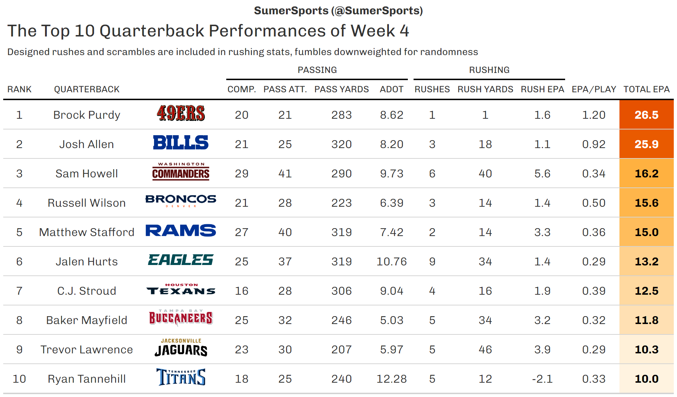Click the SumerSports (@SumerSports) title
Viewport: 677px width, 397px height.
click(x=338, y=11)
